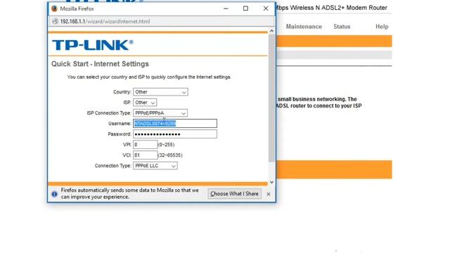Image resolution: width=450 pixels, height=253 pixels.
Task: Open Help tab in background router page
Action: point(382,27)
